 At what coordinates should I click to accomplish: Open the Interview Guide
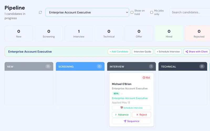coord(143,52)
